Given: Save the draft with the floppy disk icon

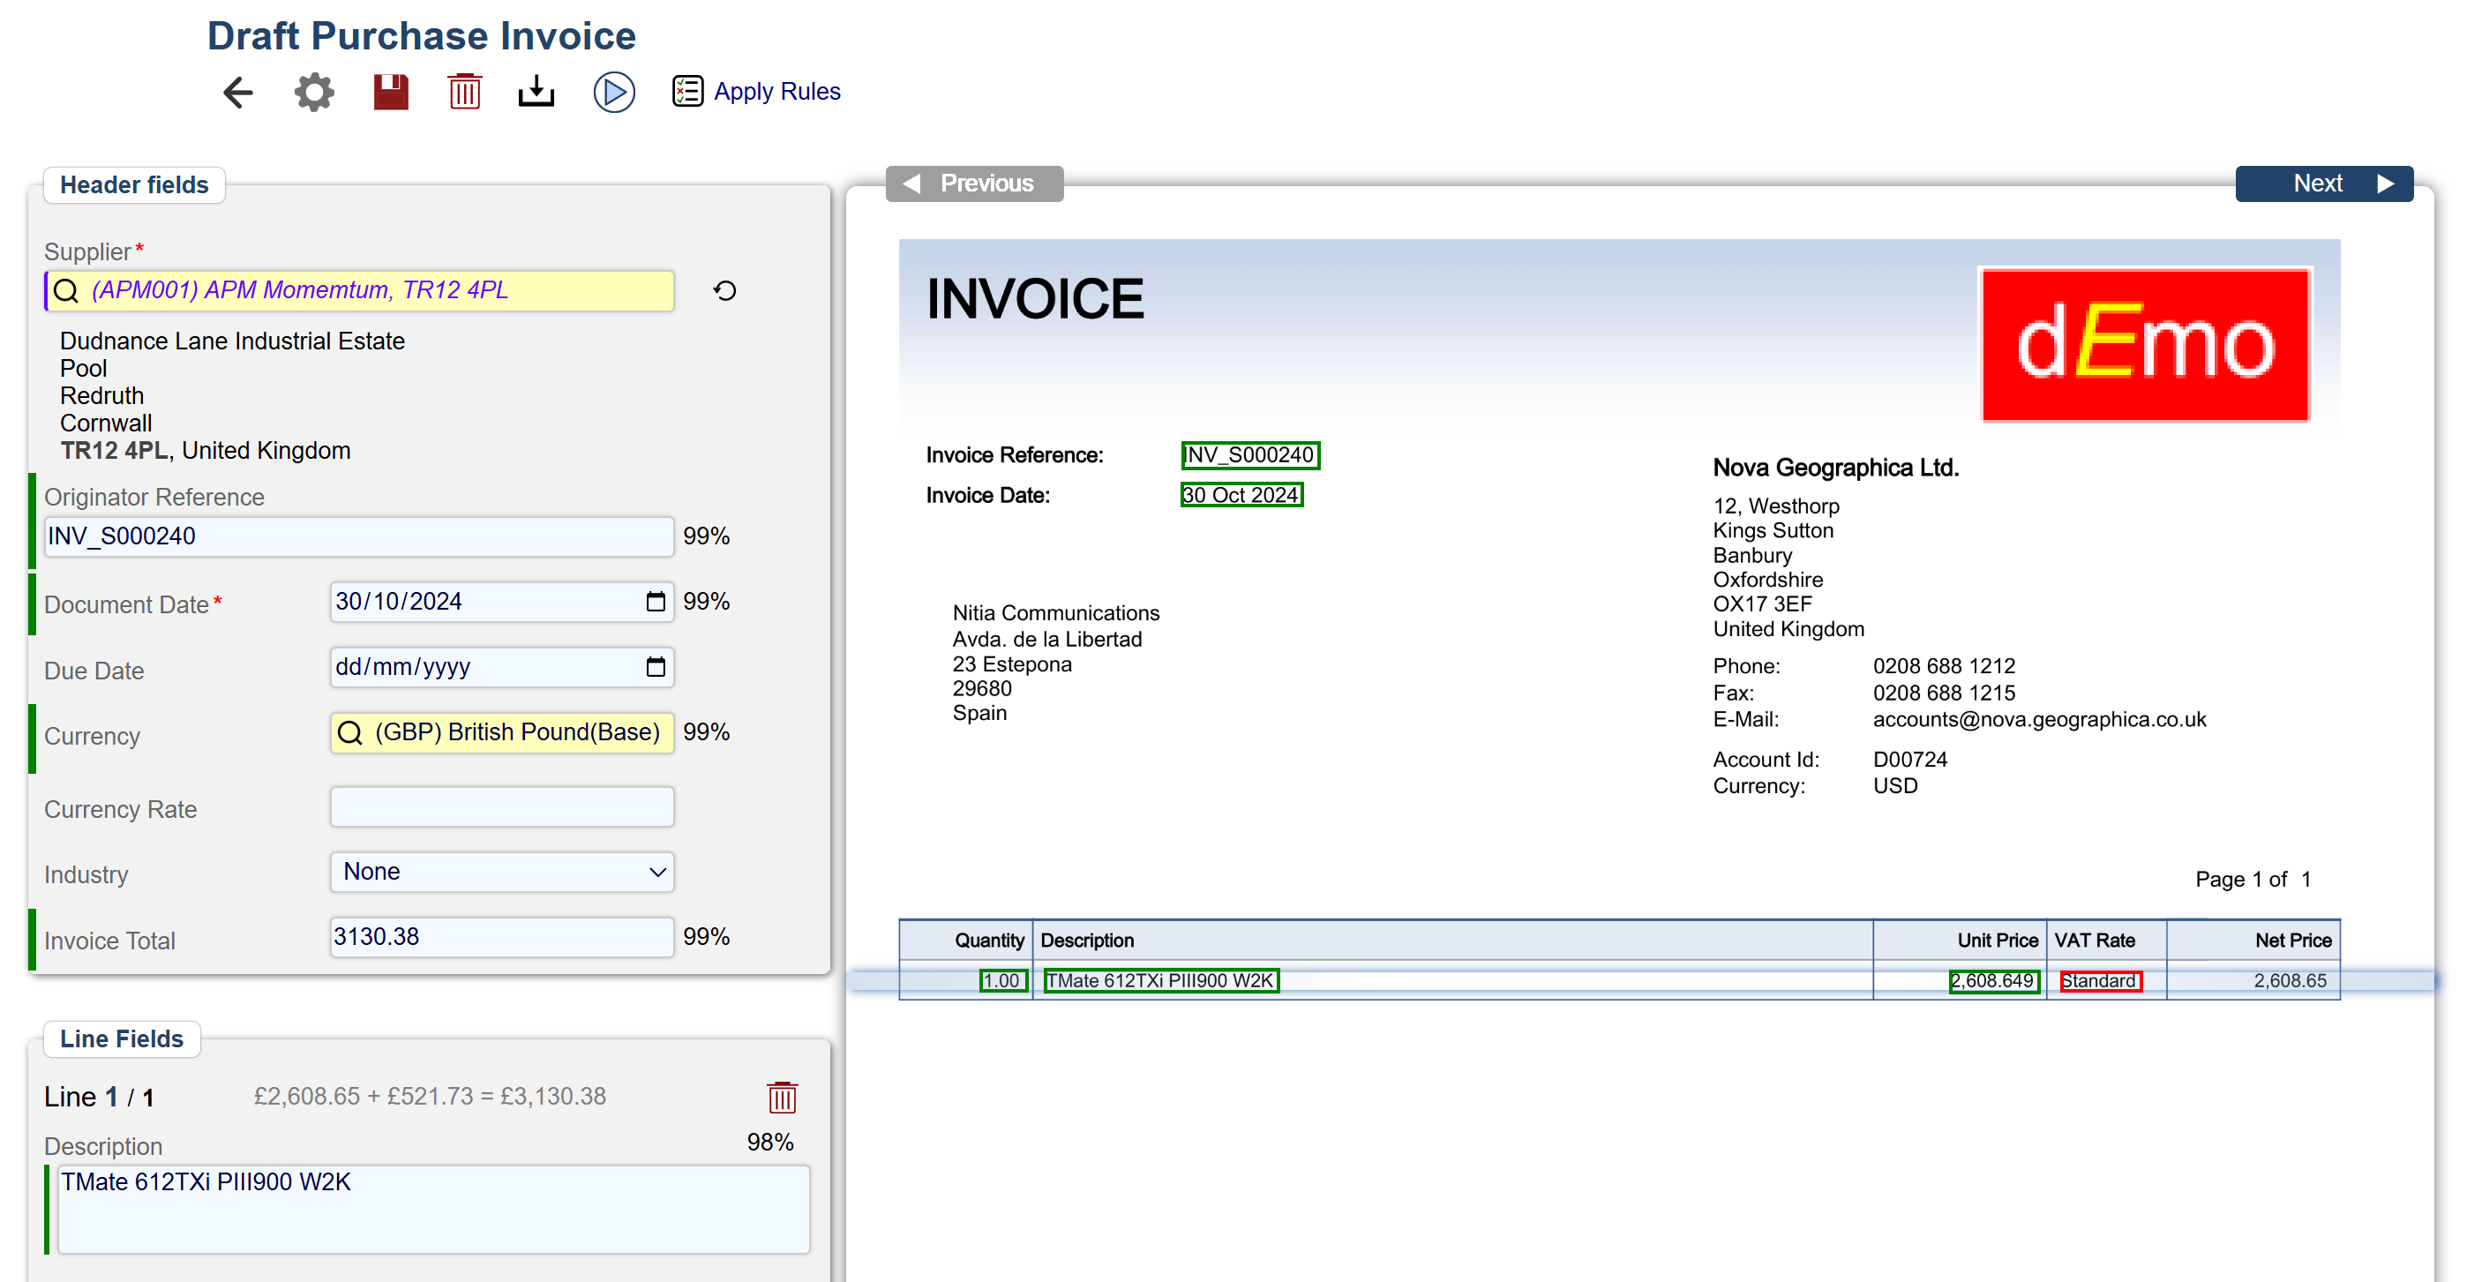Looking at the screenshot, I should click(x=391, y=92).
